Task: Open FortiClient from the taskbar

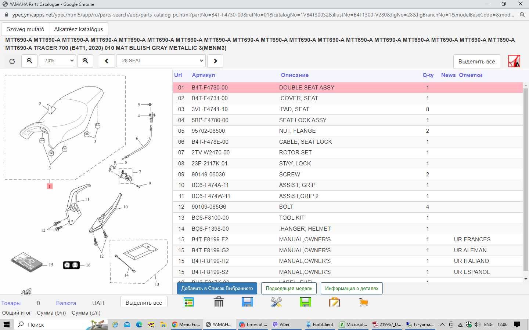Action: tap(320, 324)
